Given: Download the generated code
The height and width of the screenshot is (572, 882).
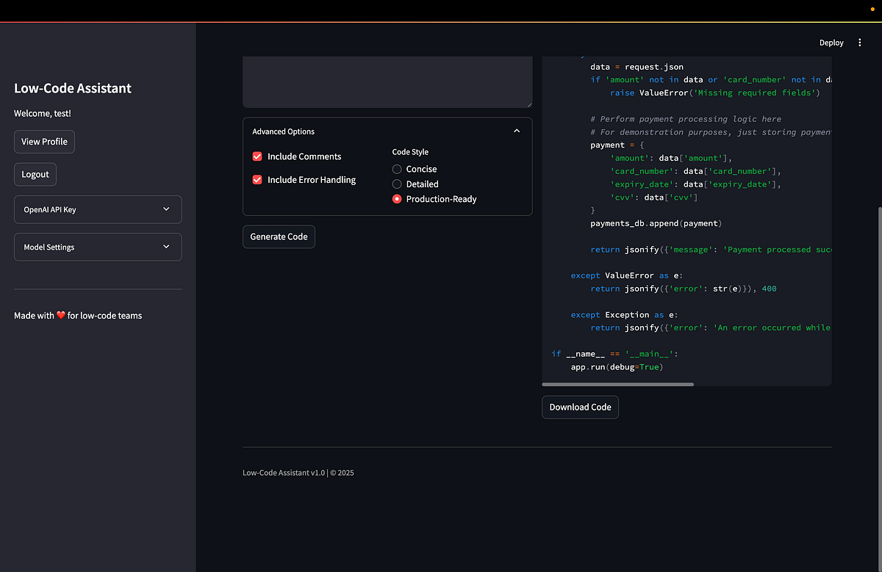Looking at the screenshot, I should pyautogui.click(x=580, y=407).
